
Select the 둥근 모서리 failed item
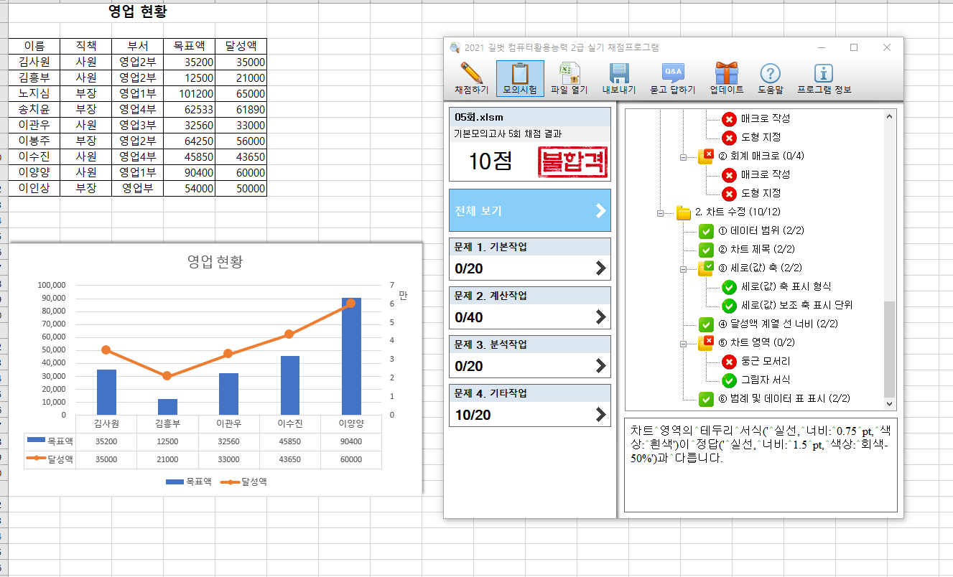pos(765,361)
